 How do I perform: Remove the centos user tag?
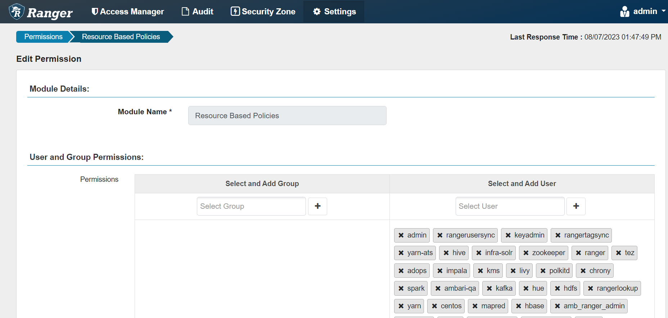coord(434,306)
